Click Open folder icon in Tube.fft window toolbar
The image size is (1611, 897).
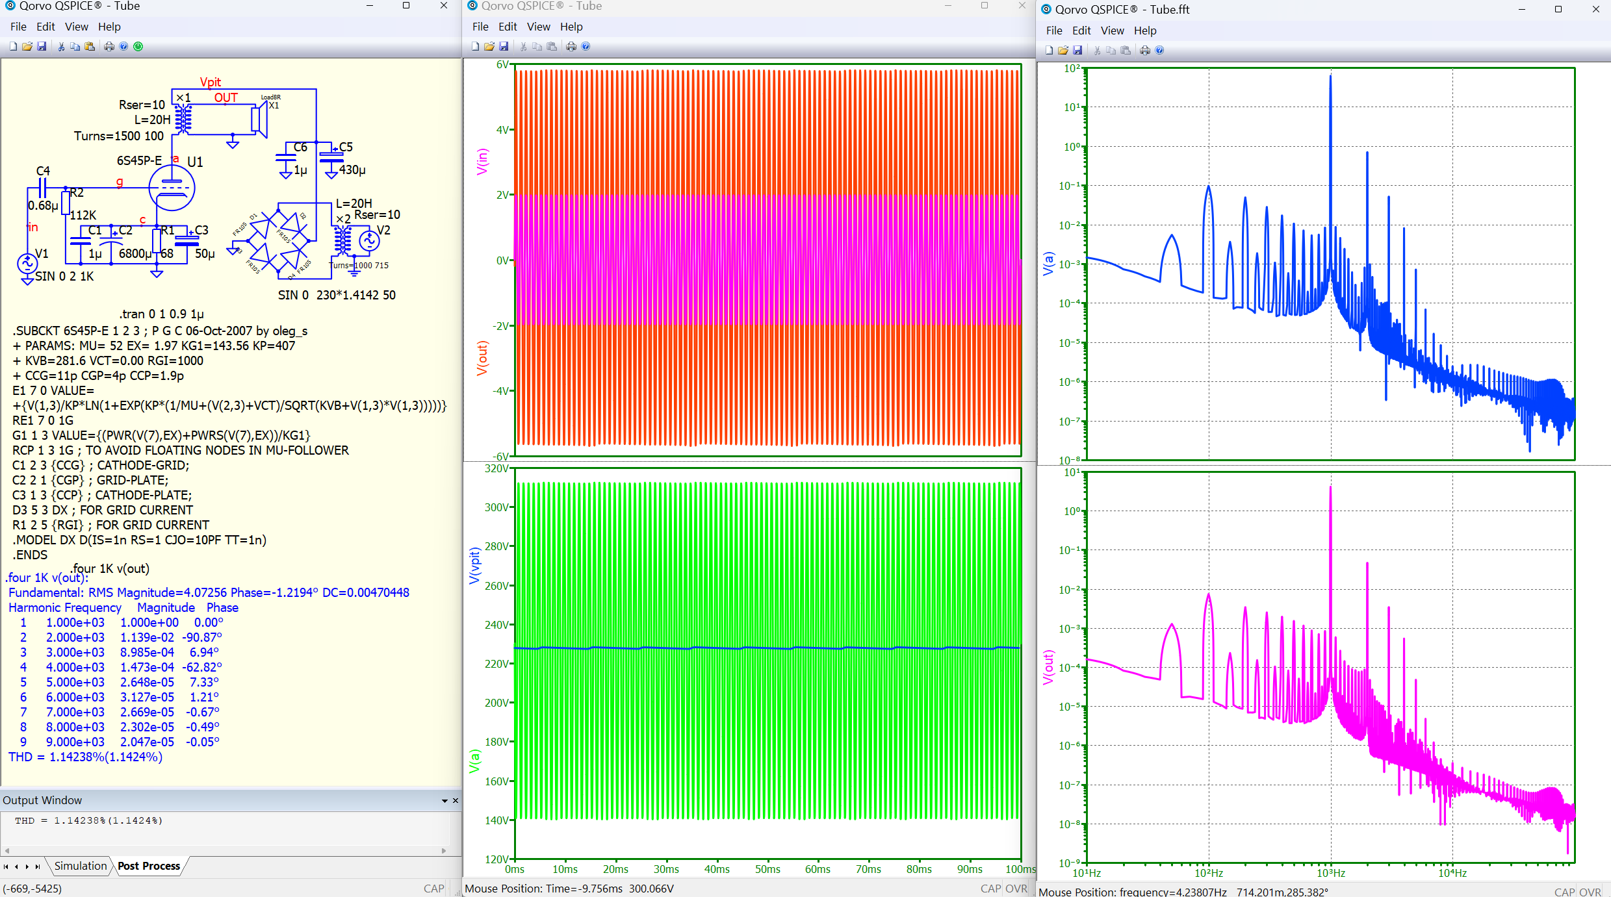tap(1063, 50)
